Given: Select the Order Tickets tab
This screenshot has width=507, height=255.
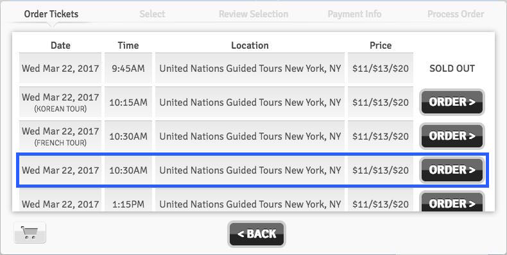Looking at the screenshot, I should [51, 14].
